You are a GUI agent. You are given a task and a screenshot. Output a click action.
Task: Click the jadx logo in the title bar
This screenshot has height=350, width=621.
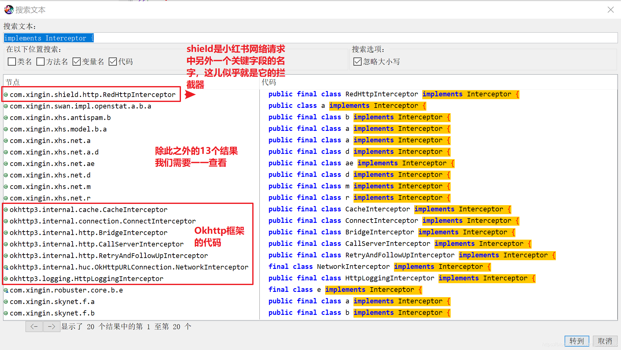click(x=9, y=10)
